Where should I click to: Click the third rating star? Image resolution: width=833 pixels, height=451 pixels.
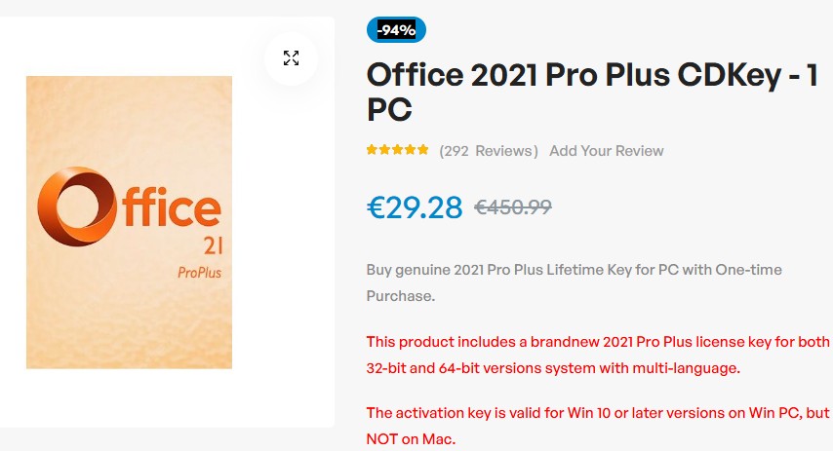tap(397, 150)
